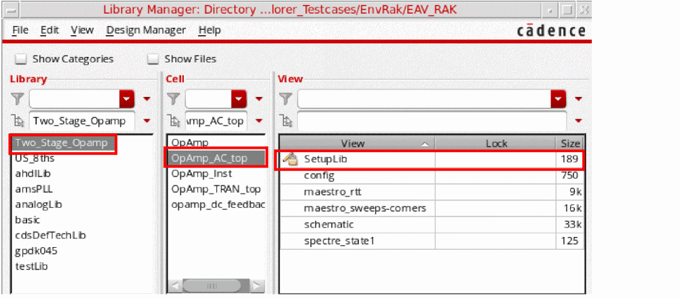Screen dimensions: 680x298
Task: Expand View search history red arrow
Action: coord(578,121)
